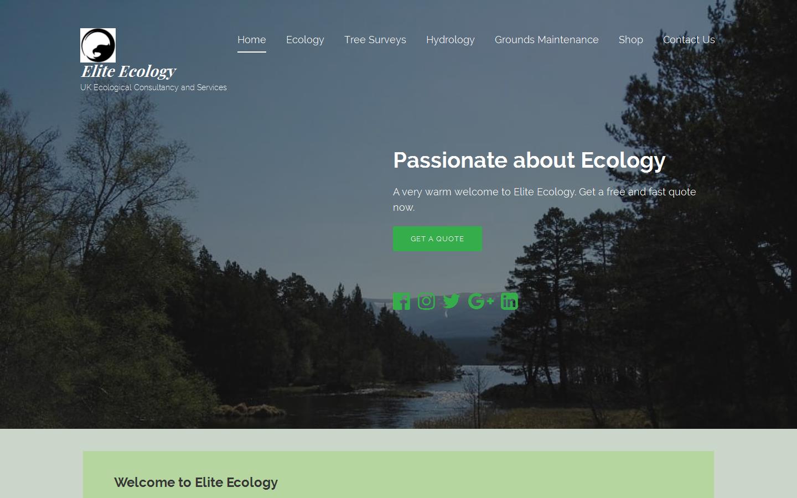Image resolution: width=797 pixels, height=498 pixels.
Task: Visit the Contact Us page
Action: [689, 40]
